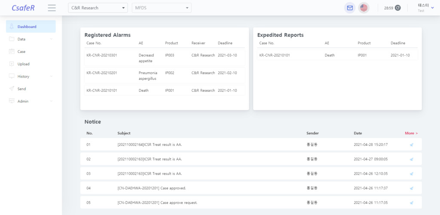Click date 2021-04-27 09:00:05

[371, 159]
